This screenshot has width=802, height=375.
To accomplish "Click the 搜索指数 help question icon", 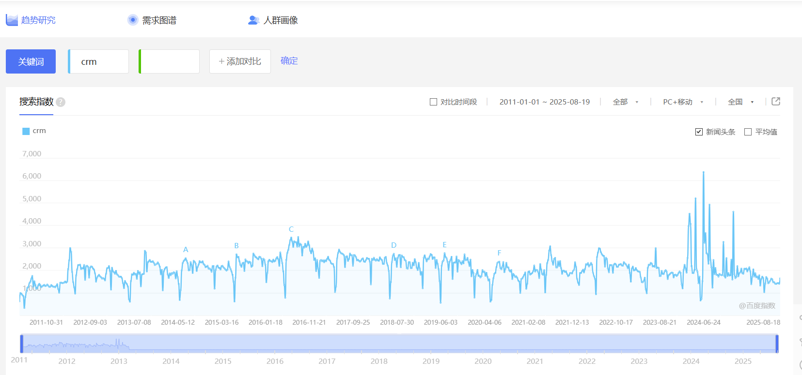I will [x=61, y=102].
